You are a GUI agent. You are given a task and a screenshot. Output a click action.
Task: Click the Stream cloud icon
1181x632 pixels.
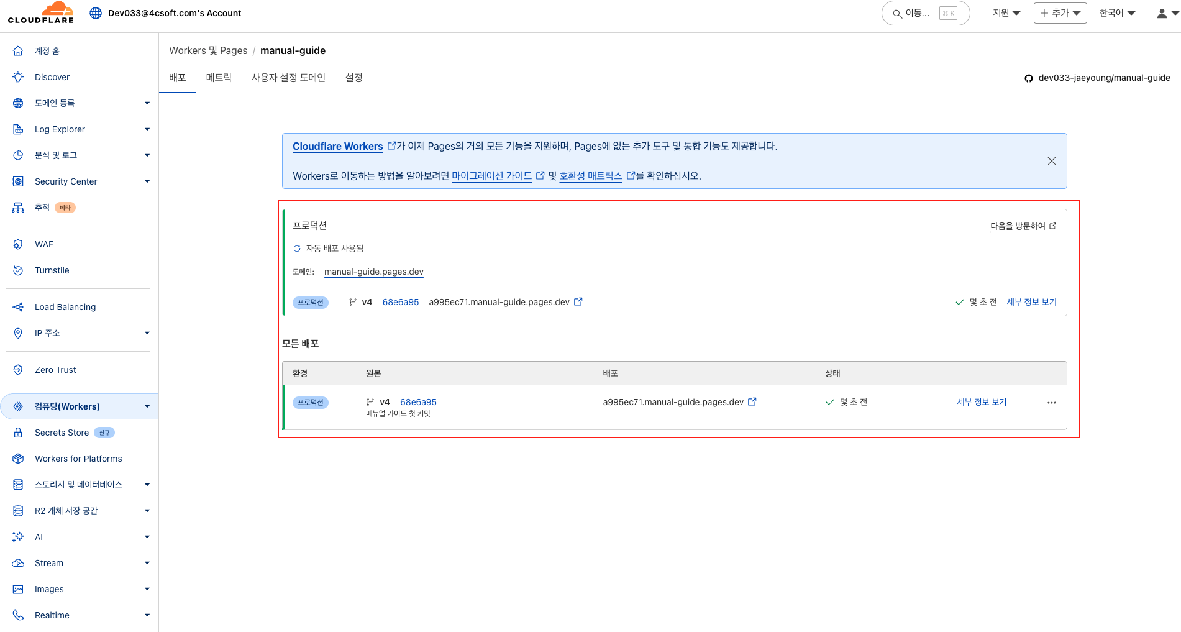[18, 563]
